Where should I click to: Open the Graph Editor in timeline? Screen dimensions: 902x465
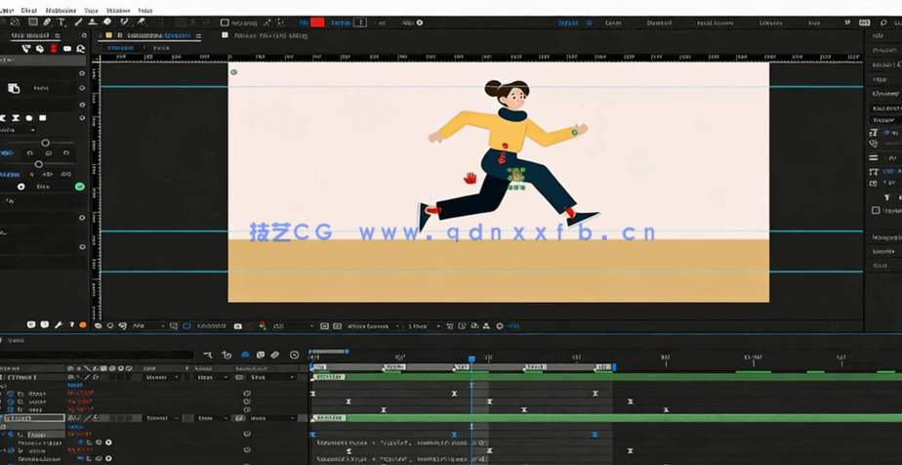coord(294,355)
